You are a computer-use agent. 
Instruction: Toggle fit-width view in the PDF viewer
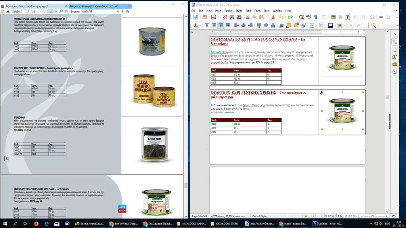coord(51,11)
